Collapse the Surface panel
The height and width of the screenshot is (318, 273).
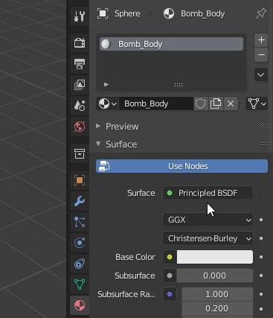[98, 144]
